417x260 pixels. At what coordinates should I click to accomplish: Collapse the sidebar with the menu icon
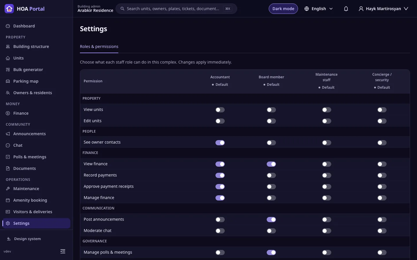[63, 251]
